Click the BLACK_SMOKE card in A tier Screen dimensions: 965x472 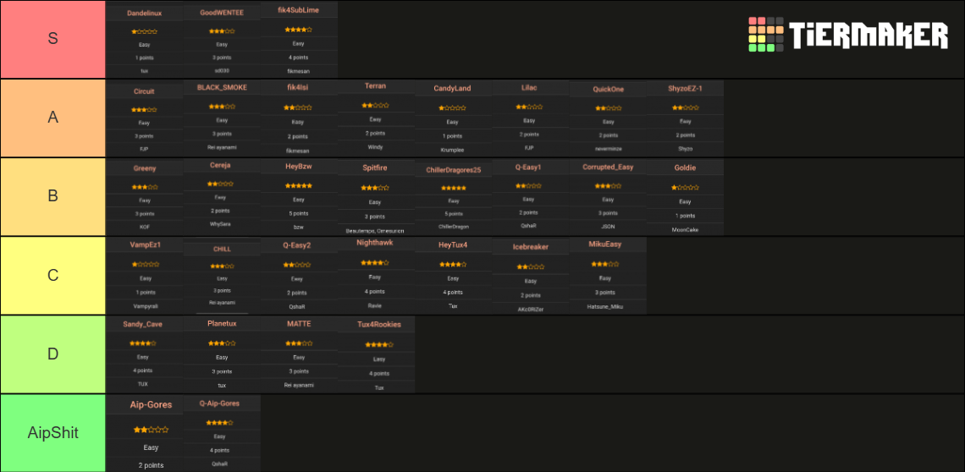222,118
